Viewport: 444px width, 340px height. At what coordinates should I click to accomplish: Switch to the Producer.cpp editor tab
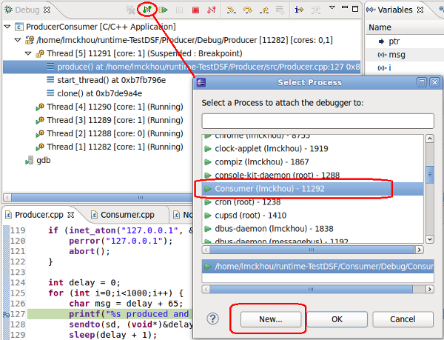(39, 215)
